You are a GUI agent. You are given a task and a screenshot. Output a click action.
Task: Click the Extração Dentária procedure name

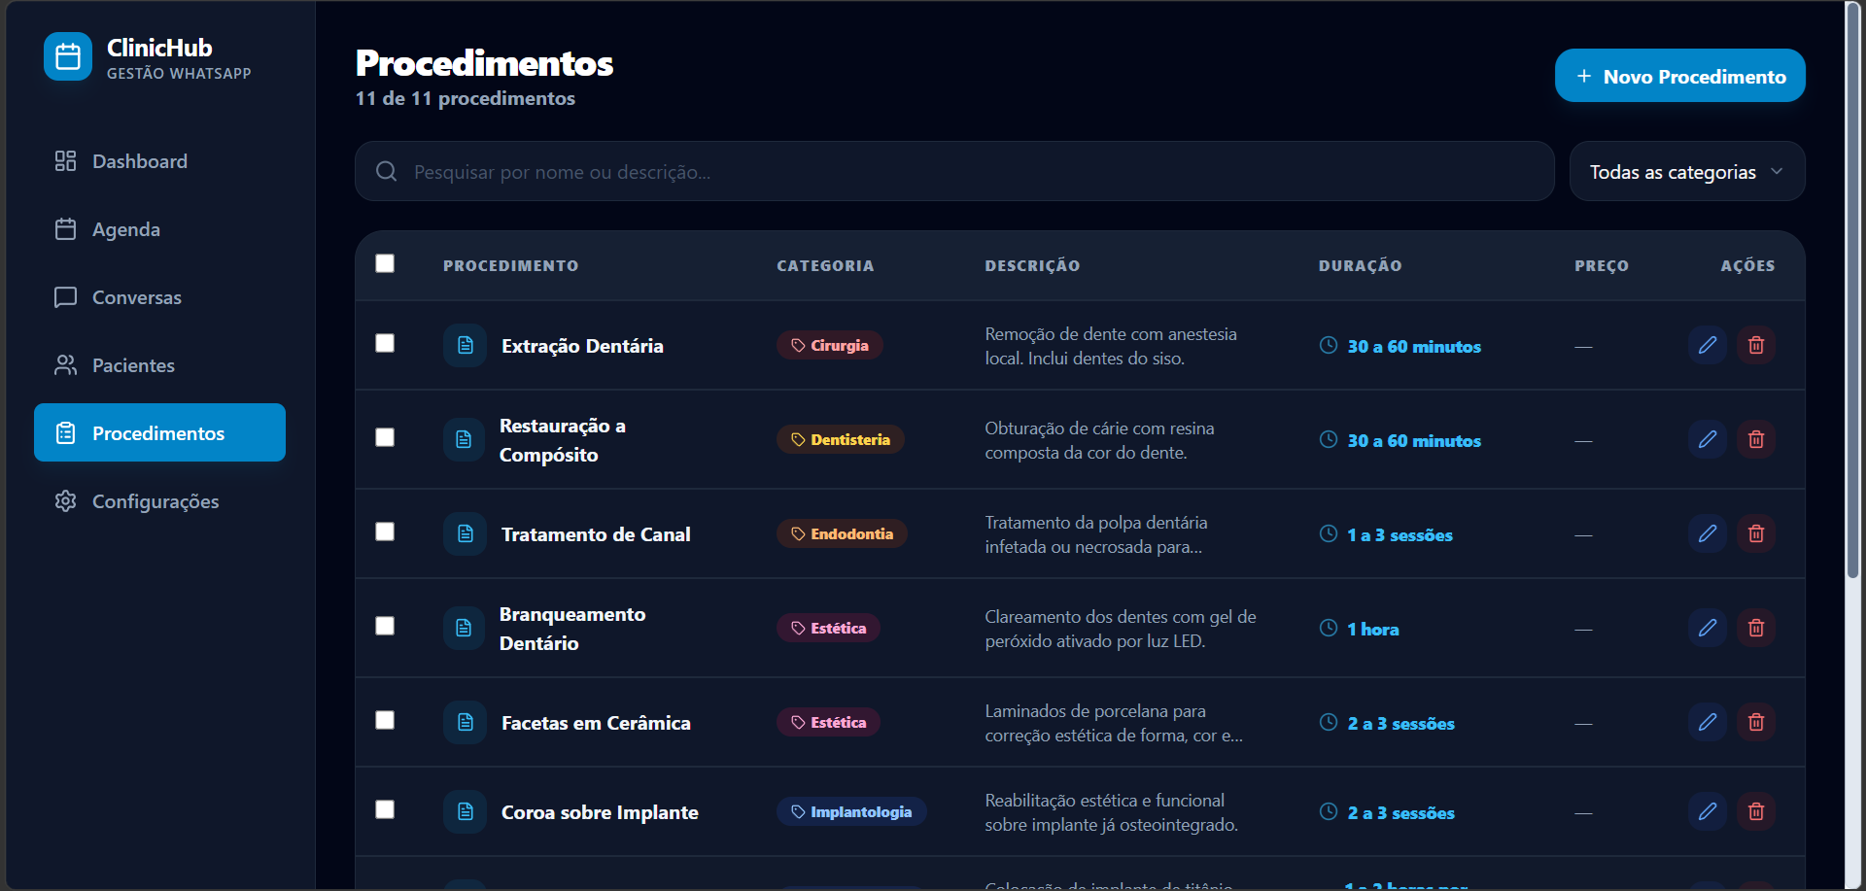click(582, 346)
